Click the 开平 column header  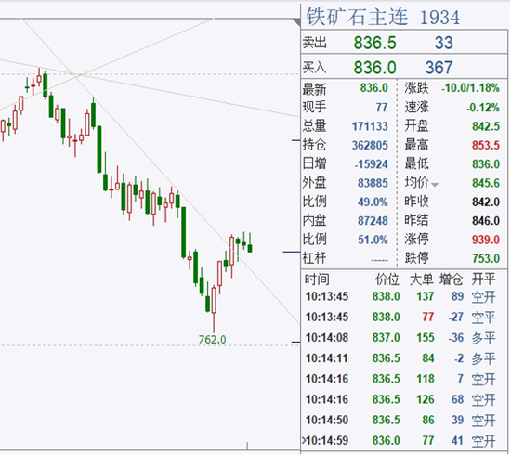(484, 279)
